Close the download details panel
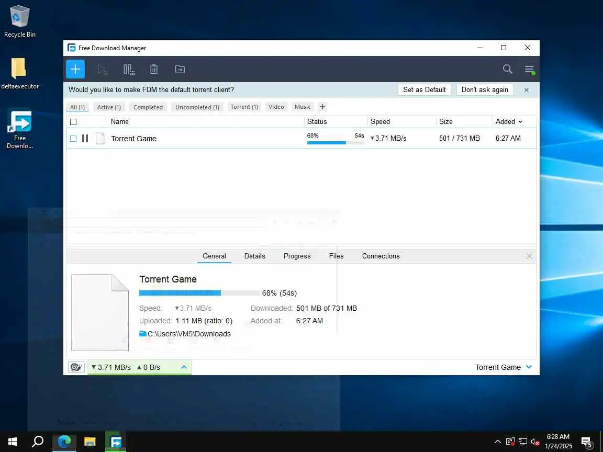 (x=529, y=256)
